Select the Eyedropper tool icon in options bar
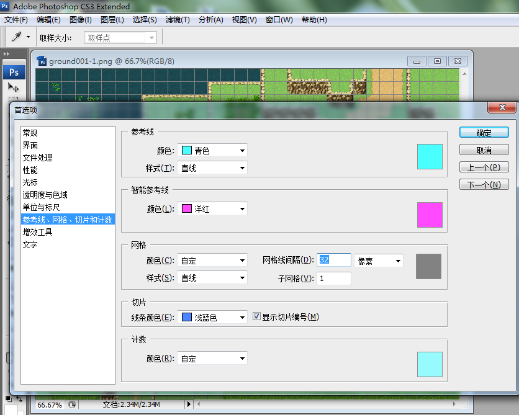 click(16, 37)
